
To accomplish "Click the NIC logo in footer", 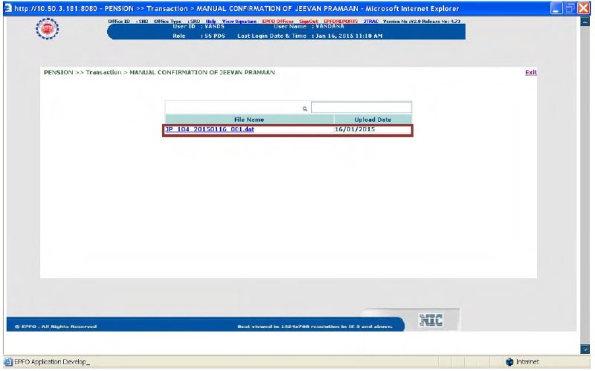I will [x=431, y=320].
